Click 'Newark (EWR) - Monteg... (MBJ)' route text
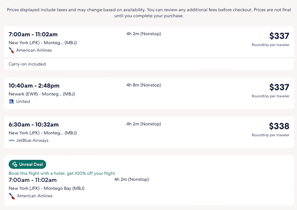 42,94
